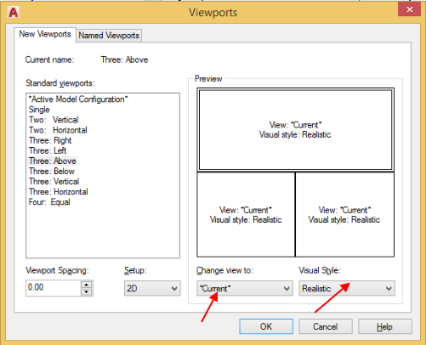The width and height of the screenshot is (426, 345).
Task: Select the Single viewport option
Action: (39, 110)
